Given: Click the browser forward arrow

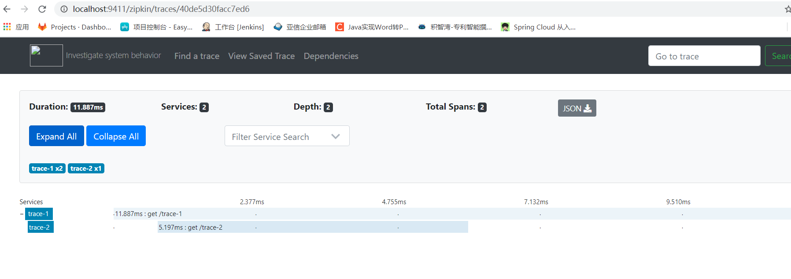Looking at the screenshot, I should (x=25, y=9).
